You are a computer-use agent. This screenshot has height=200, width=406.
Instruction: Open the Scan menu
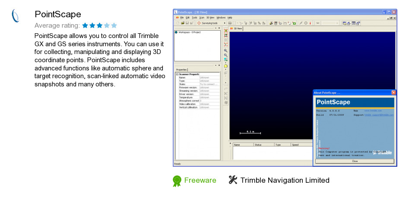coord(202,18)
